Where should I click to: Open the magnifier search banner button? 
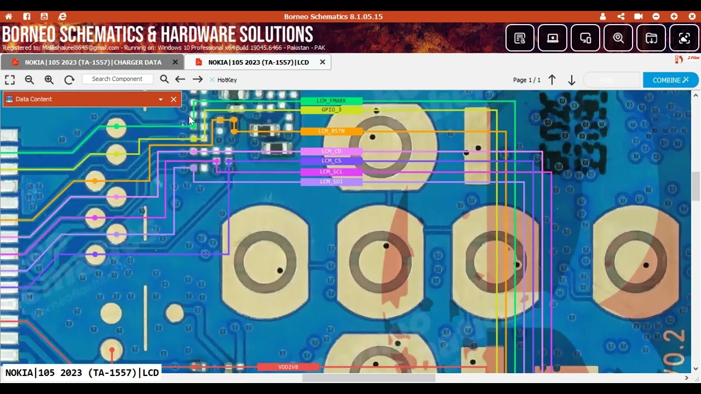(x=618, y=38)
